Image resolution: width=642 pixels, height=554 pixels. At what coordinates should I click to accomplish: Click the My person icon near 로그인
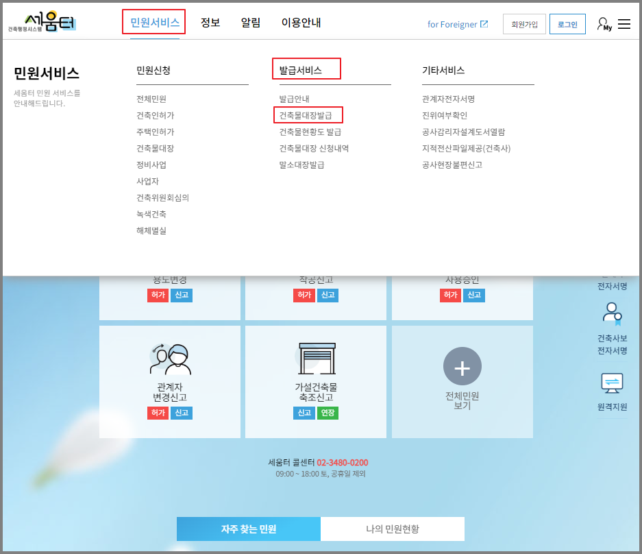pos(603,23)
